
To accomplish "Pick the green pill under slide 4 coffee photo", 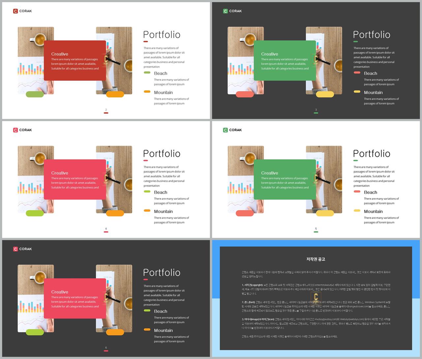I will [x=35, y=213].
